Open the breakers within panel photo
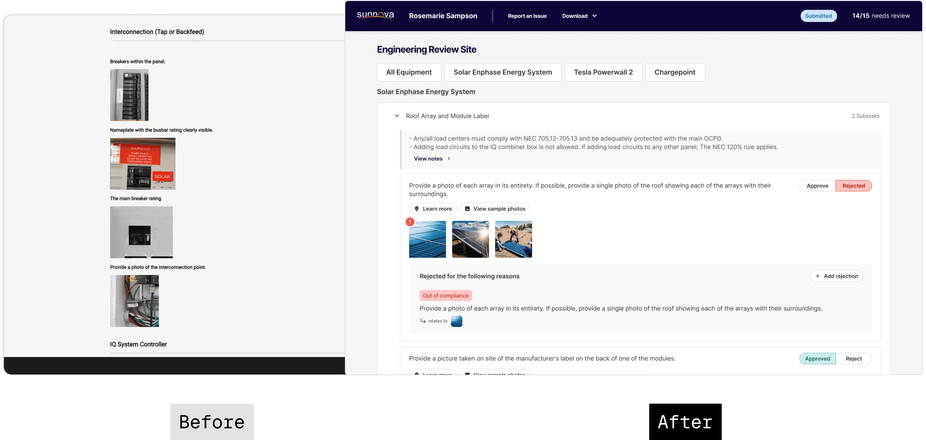 pos(129,95)
